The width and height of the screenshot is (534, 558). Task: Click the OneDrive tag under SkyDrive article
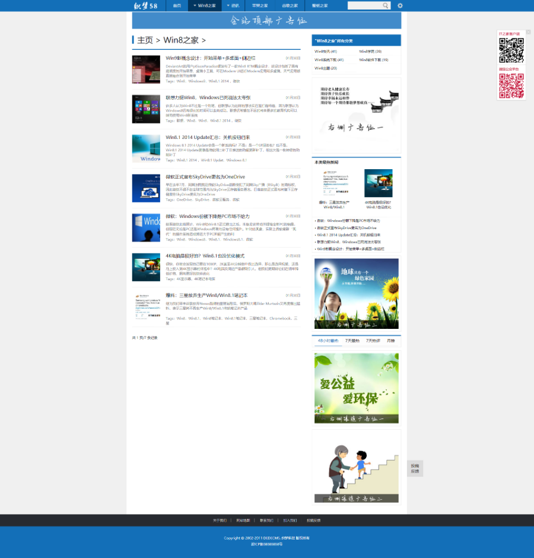184,199
